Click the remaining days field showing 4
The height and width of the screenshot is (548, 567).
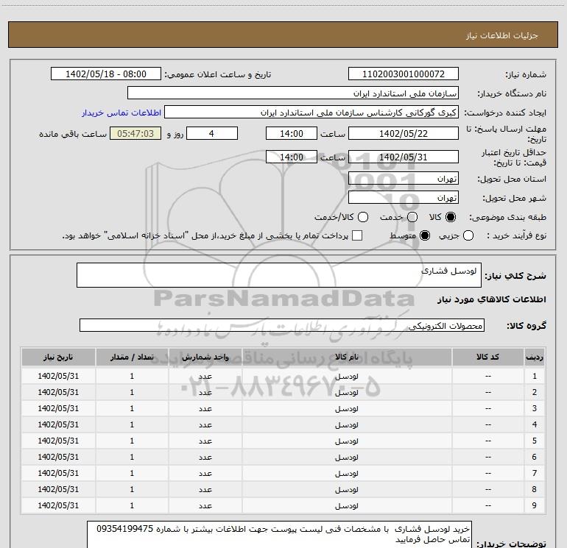pyautogui.click(x=212, y=134)
